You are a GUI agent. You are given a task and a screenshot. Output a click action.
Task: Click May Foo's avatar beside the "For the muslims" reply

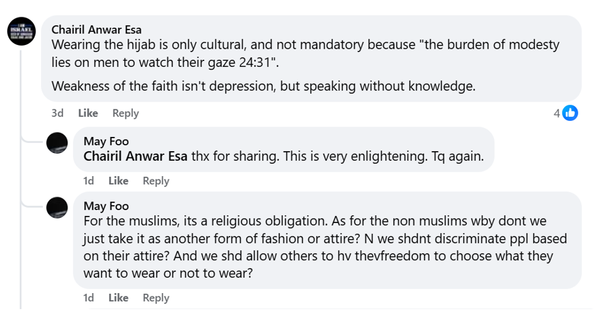click(58, 207)
